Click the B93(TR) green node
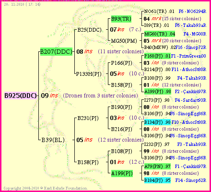Image resolution: width=211 pixels, height=192 pixels. pos(121,19)
